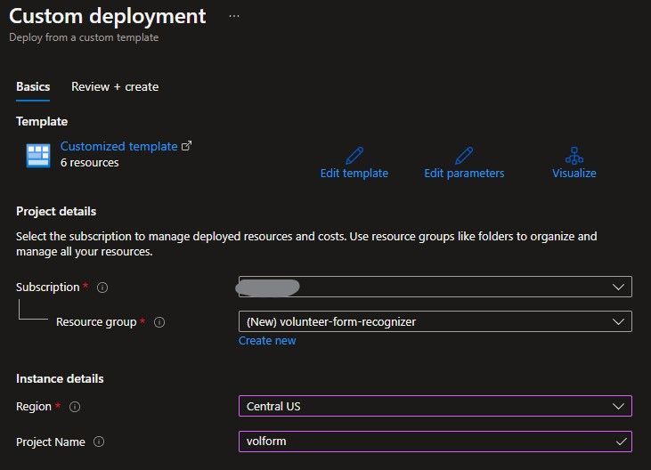Click the Edit template pencil icon

click(354, 155)
